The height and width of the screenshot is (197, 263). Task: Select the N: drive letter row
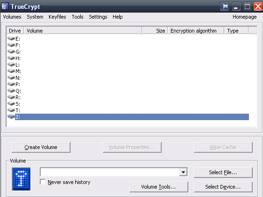128,78
